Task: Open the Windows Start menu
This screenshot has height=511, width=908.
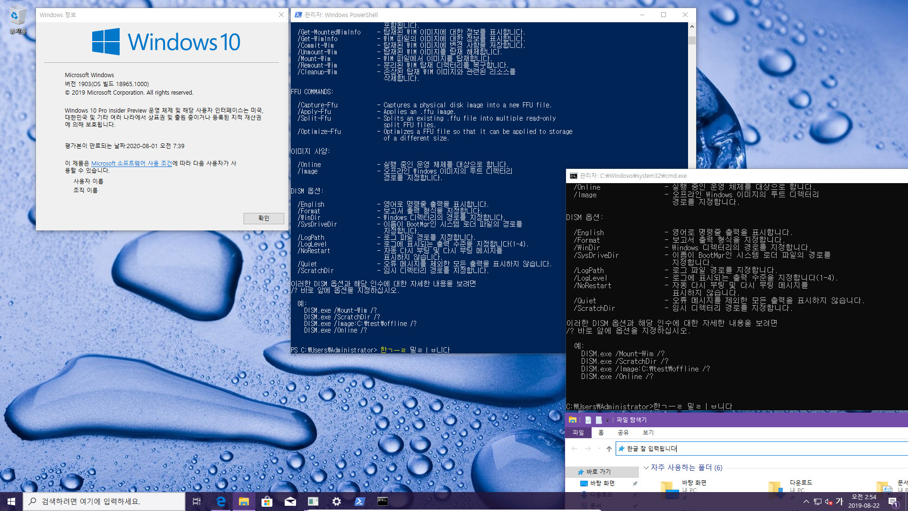Action: 11,502
